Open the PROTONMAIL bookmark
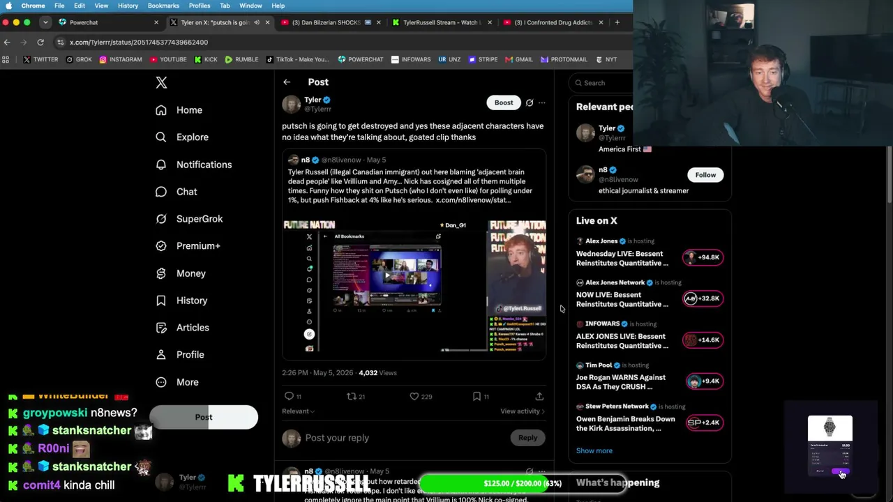This screenshot has width=893, height=502. 563,59
